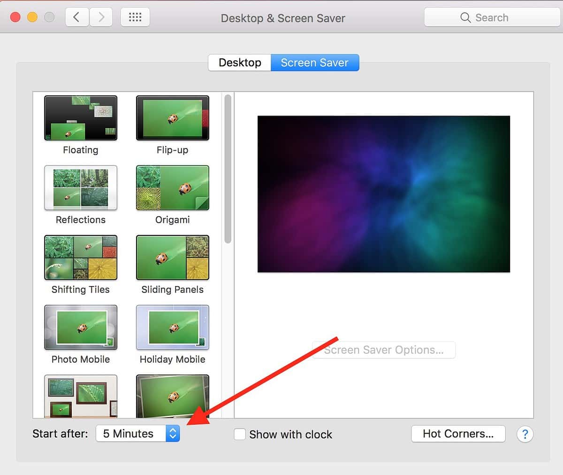Select the Flip-up screen saver
The width and height of the screenshot is (563, 475).
click(x=172, y=118)
